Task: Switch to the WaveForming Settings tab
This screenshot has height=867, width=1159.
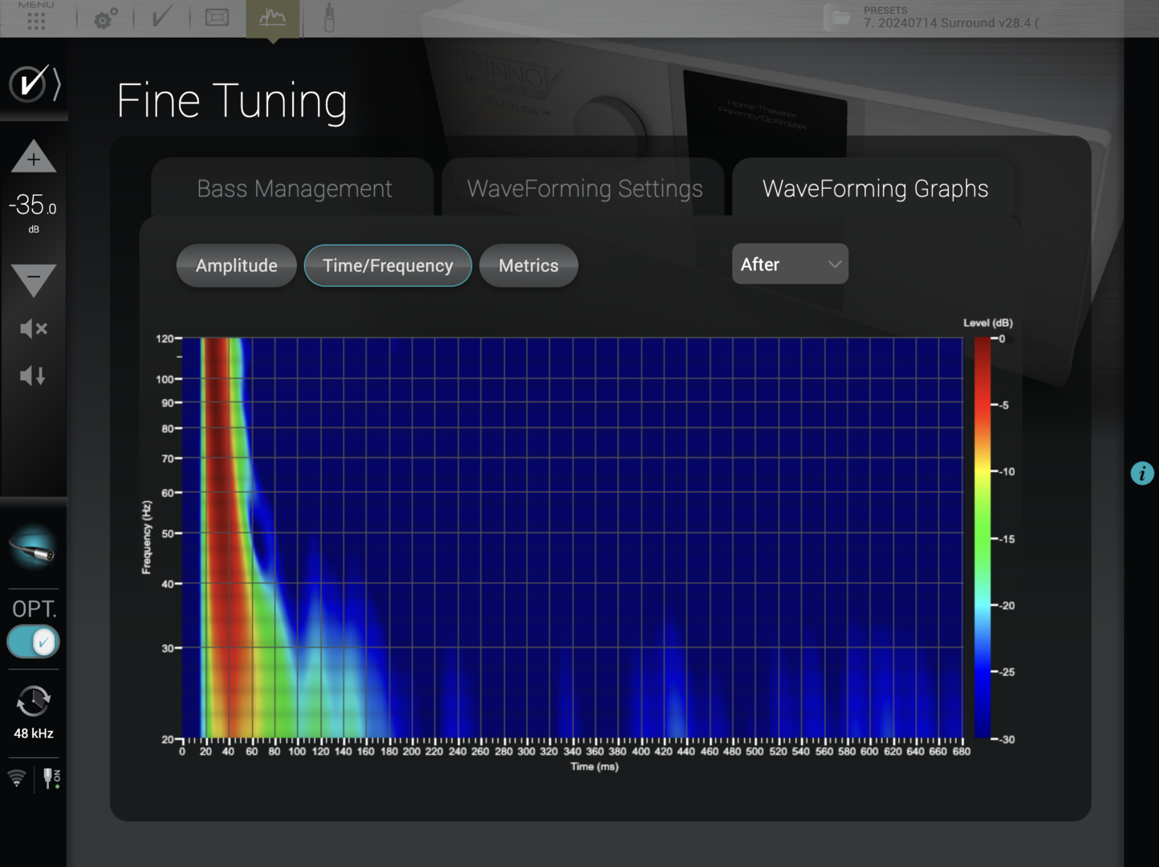Action: tap(584, 189)
